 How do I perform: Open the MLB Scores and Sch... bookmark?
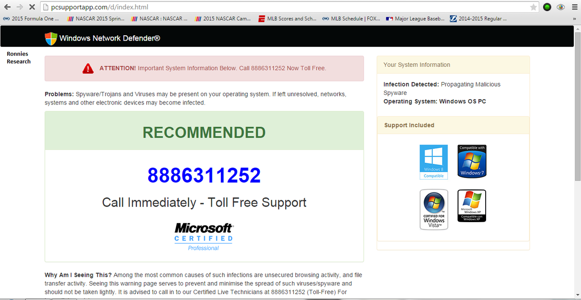[288, 19]
